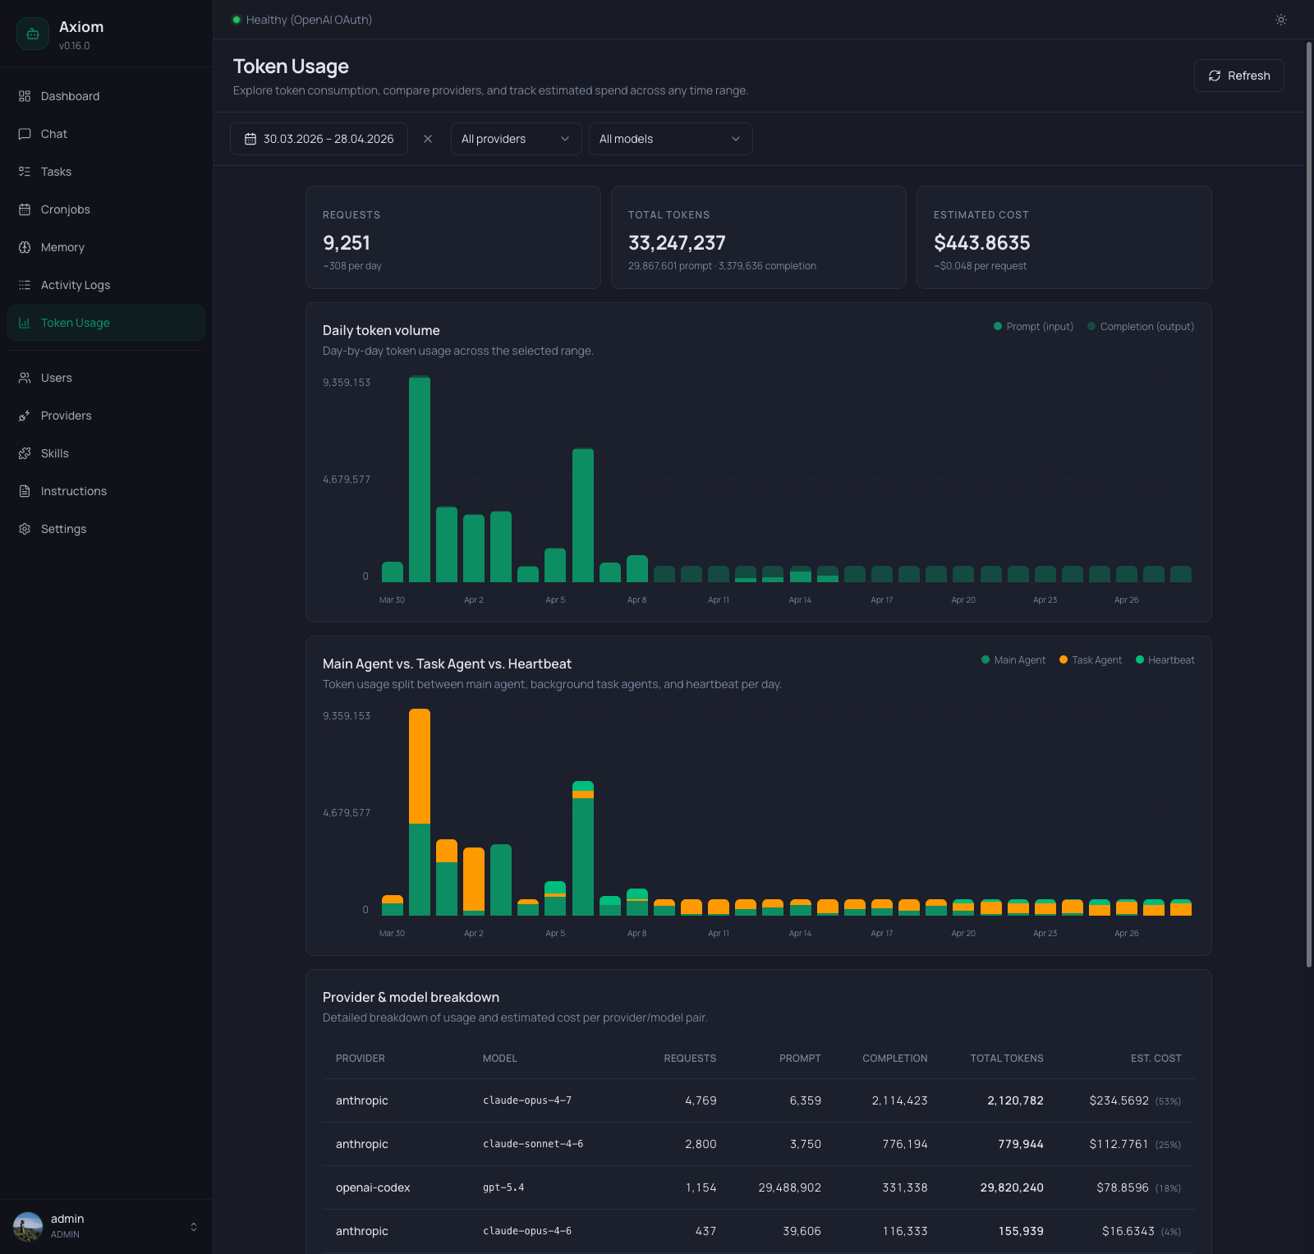
Task: Select the Providers icon in the sidebar
Action: click(25, 416)
